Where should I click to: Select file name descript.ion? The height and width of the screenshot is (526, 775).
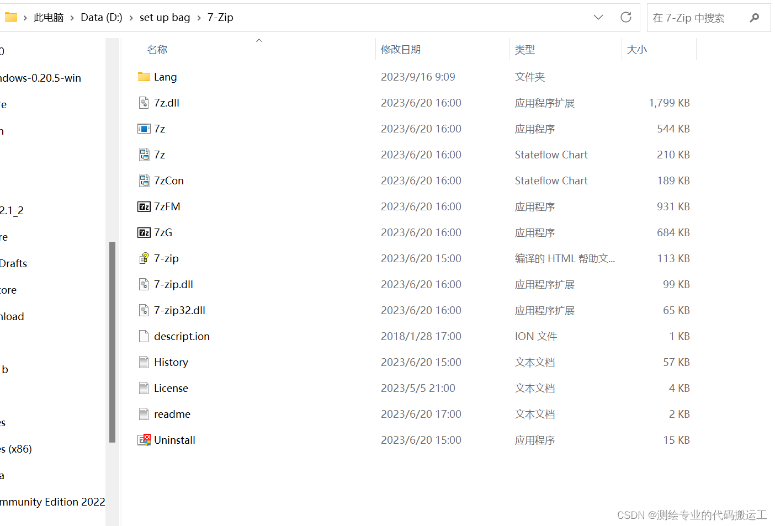pos(182,336)
